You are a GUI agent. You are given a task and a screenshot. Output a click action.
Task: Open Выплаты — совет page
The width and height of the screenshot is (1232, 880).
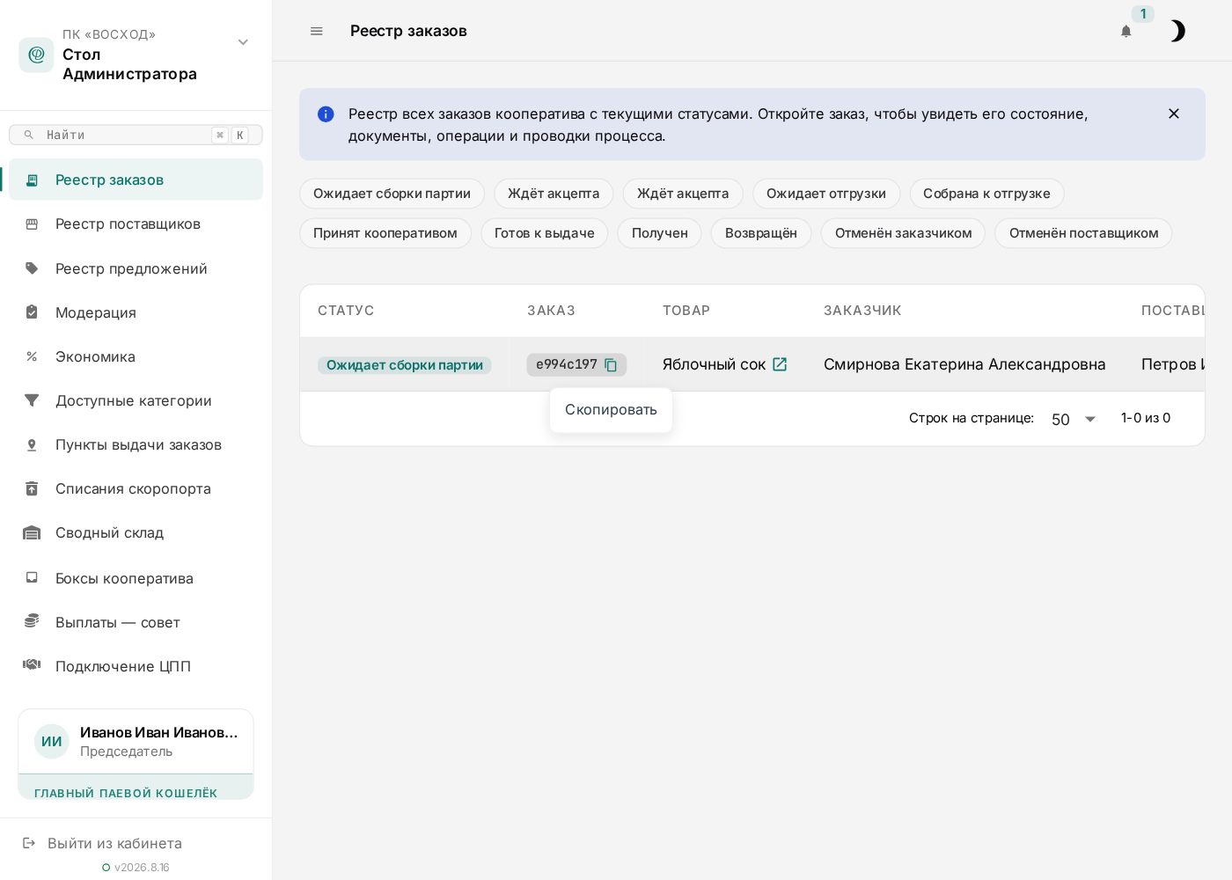(x=136, y=622)
